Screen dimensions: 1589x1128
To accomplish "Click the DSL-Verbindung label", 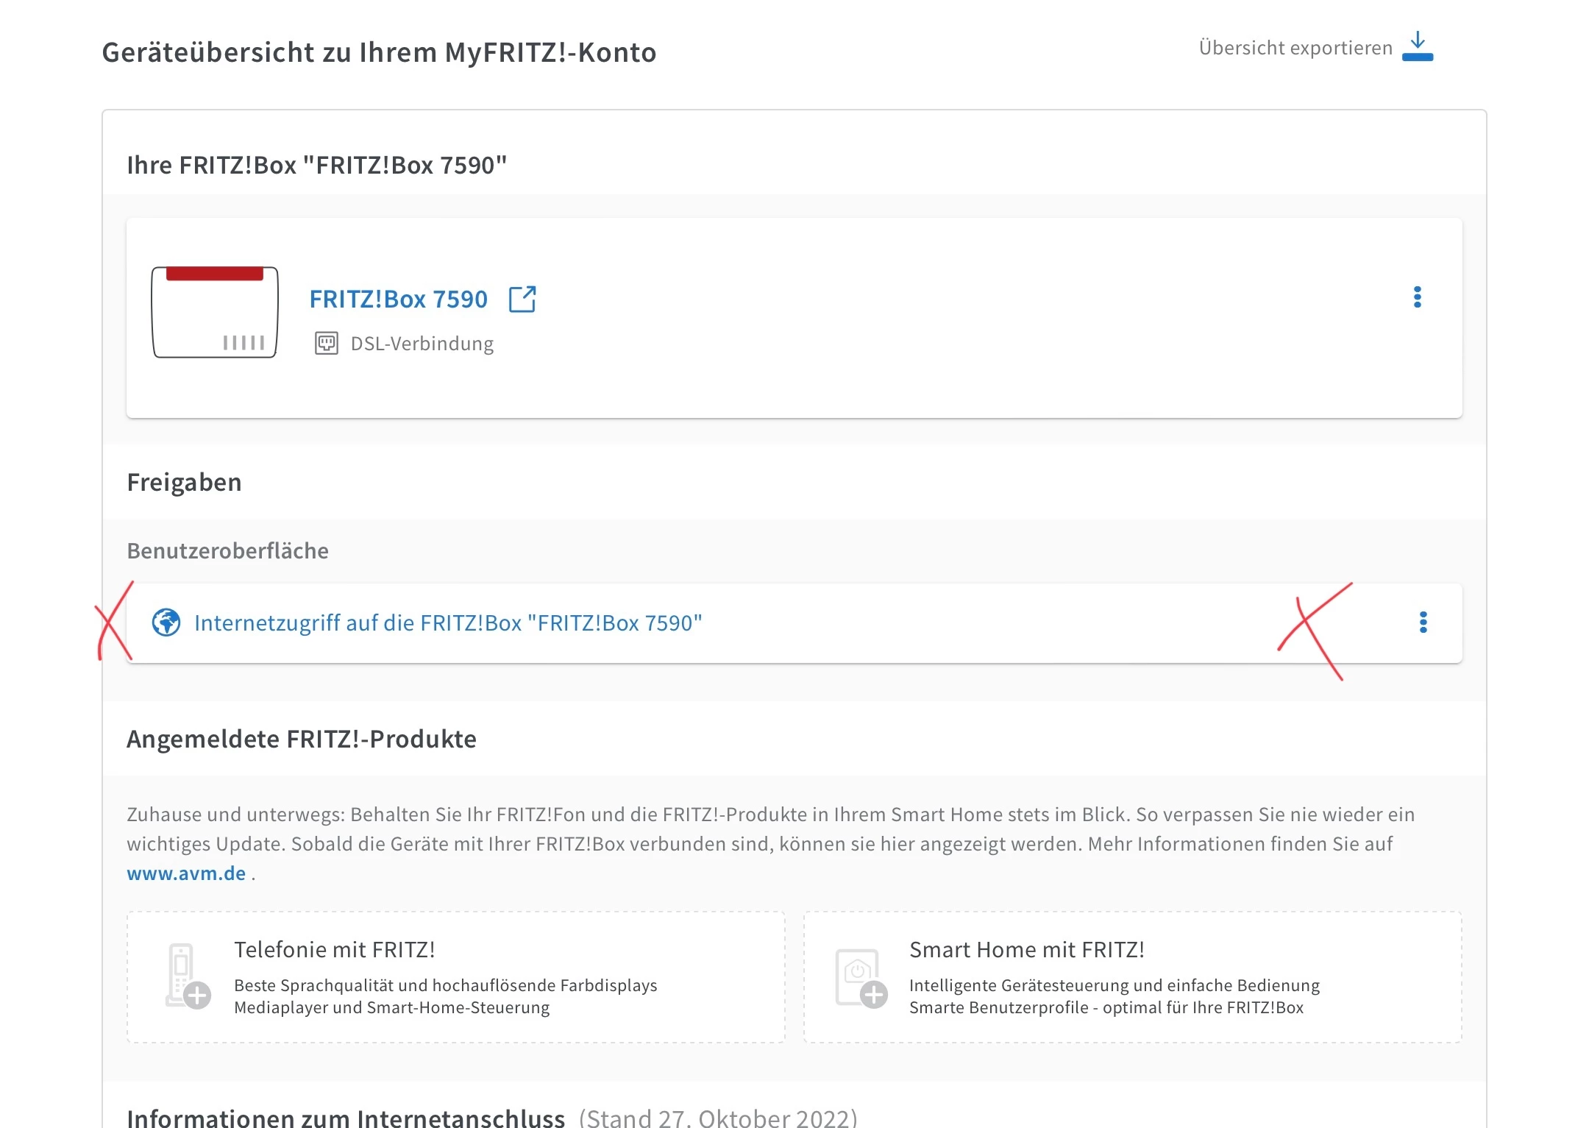I will (422, 344).
